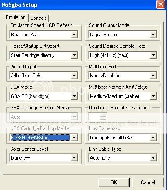This screenshot has width=167, height=190.
Task: Expand the Multiboot Port dropdown
Action: (123, 76)
